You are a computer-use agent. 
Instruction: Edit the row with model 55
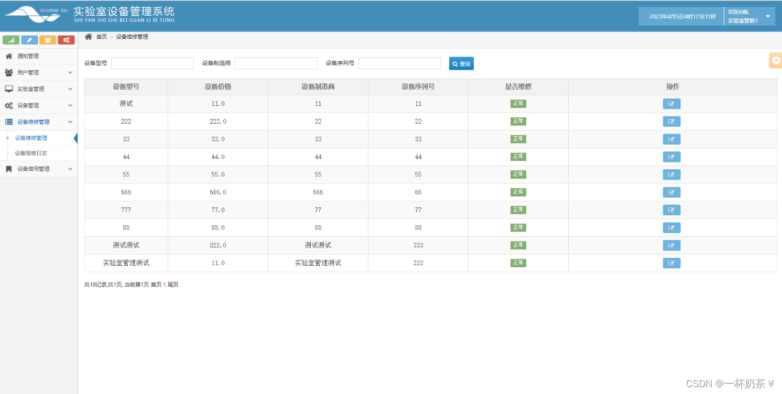tap(671, 174)
